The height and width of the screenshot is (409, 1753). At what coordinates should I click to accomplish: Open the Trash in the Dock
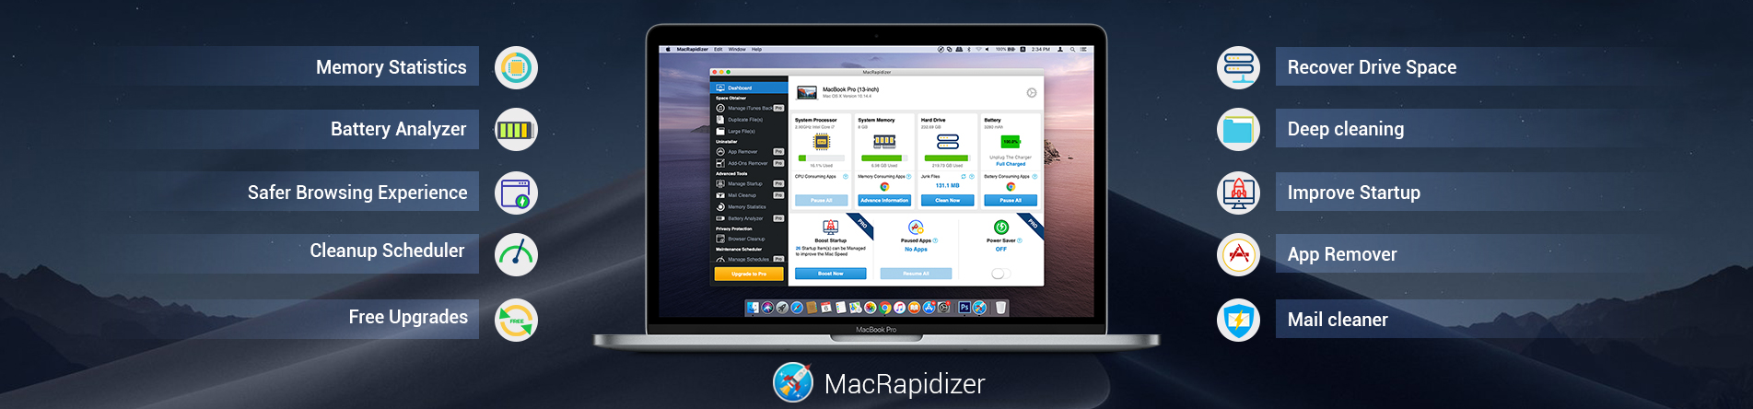(x=1001, y=308)
